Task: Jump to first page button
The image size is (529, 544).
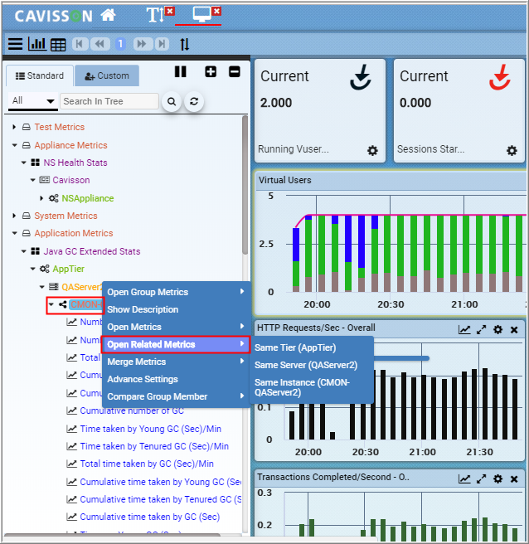Action: point(80,44)
